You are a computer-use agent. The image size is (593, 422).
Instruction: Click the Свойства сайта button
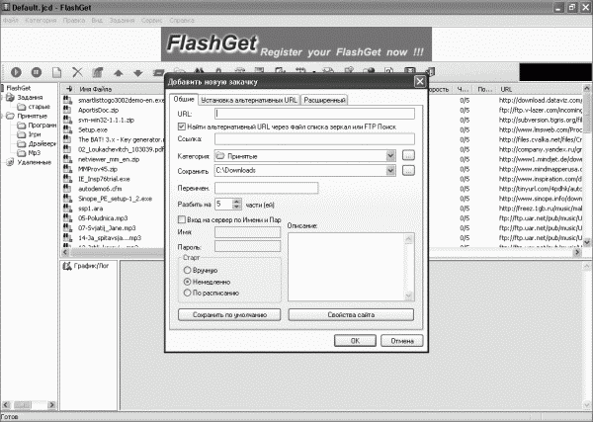click(351, 314)
